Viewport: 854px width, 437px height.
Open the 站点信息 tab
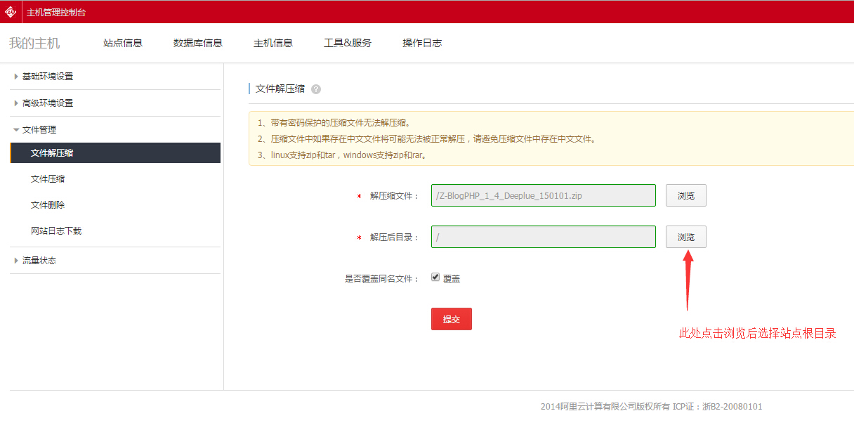tap(123, 43)
